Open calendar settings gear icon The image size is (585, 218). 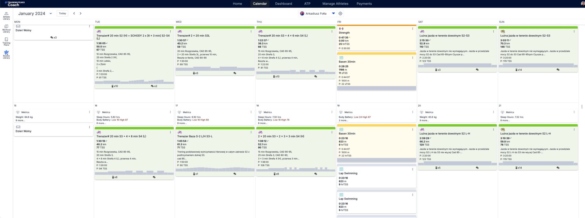click(340, 13)
